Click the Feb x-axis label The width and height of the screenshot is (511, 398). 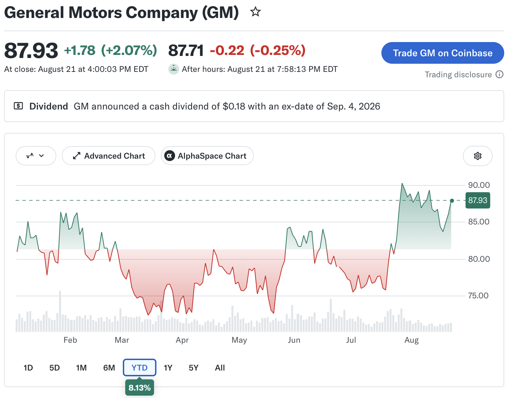coord(70,340)
